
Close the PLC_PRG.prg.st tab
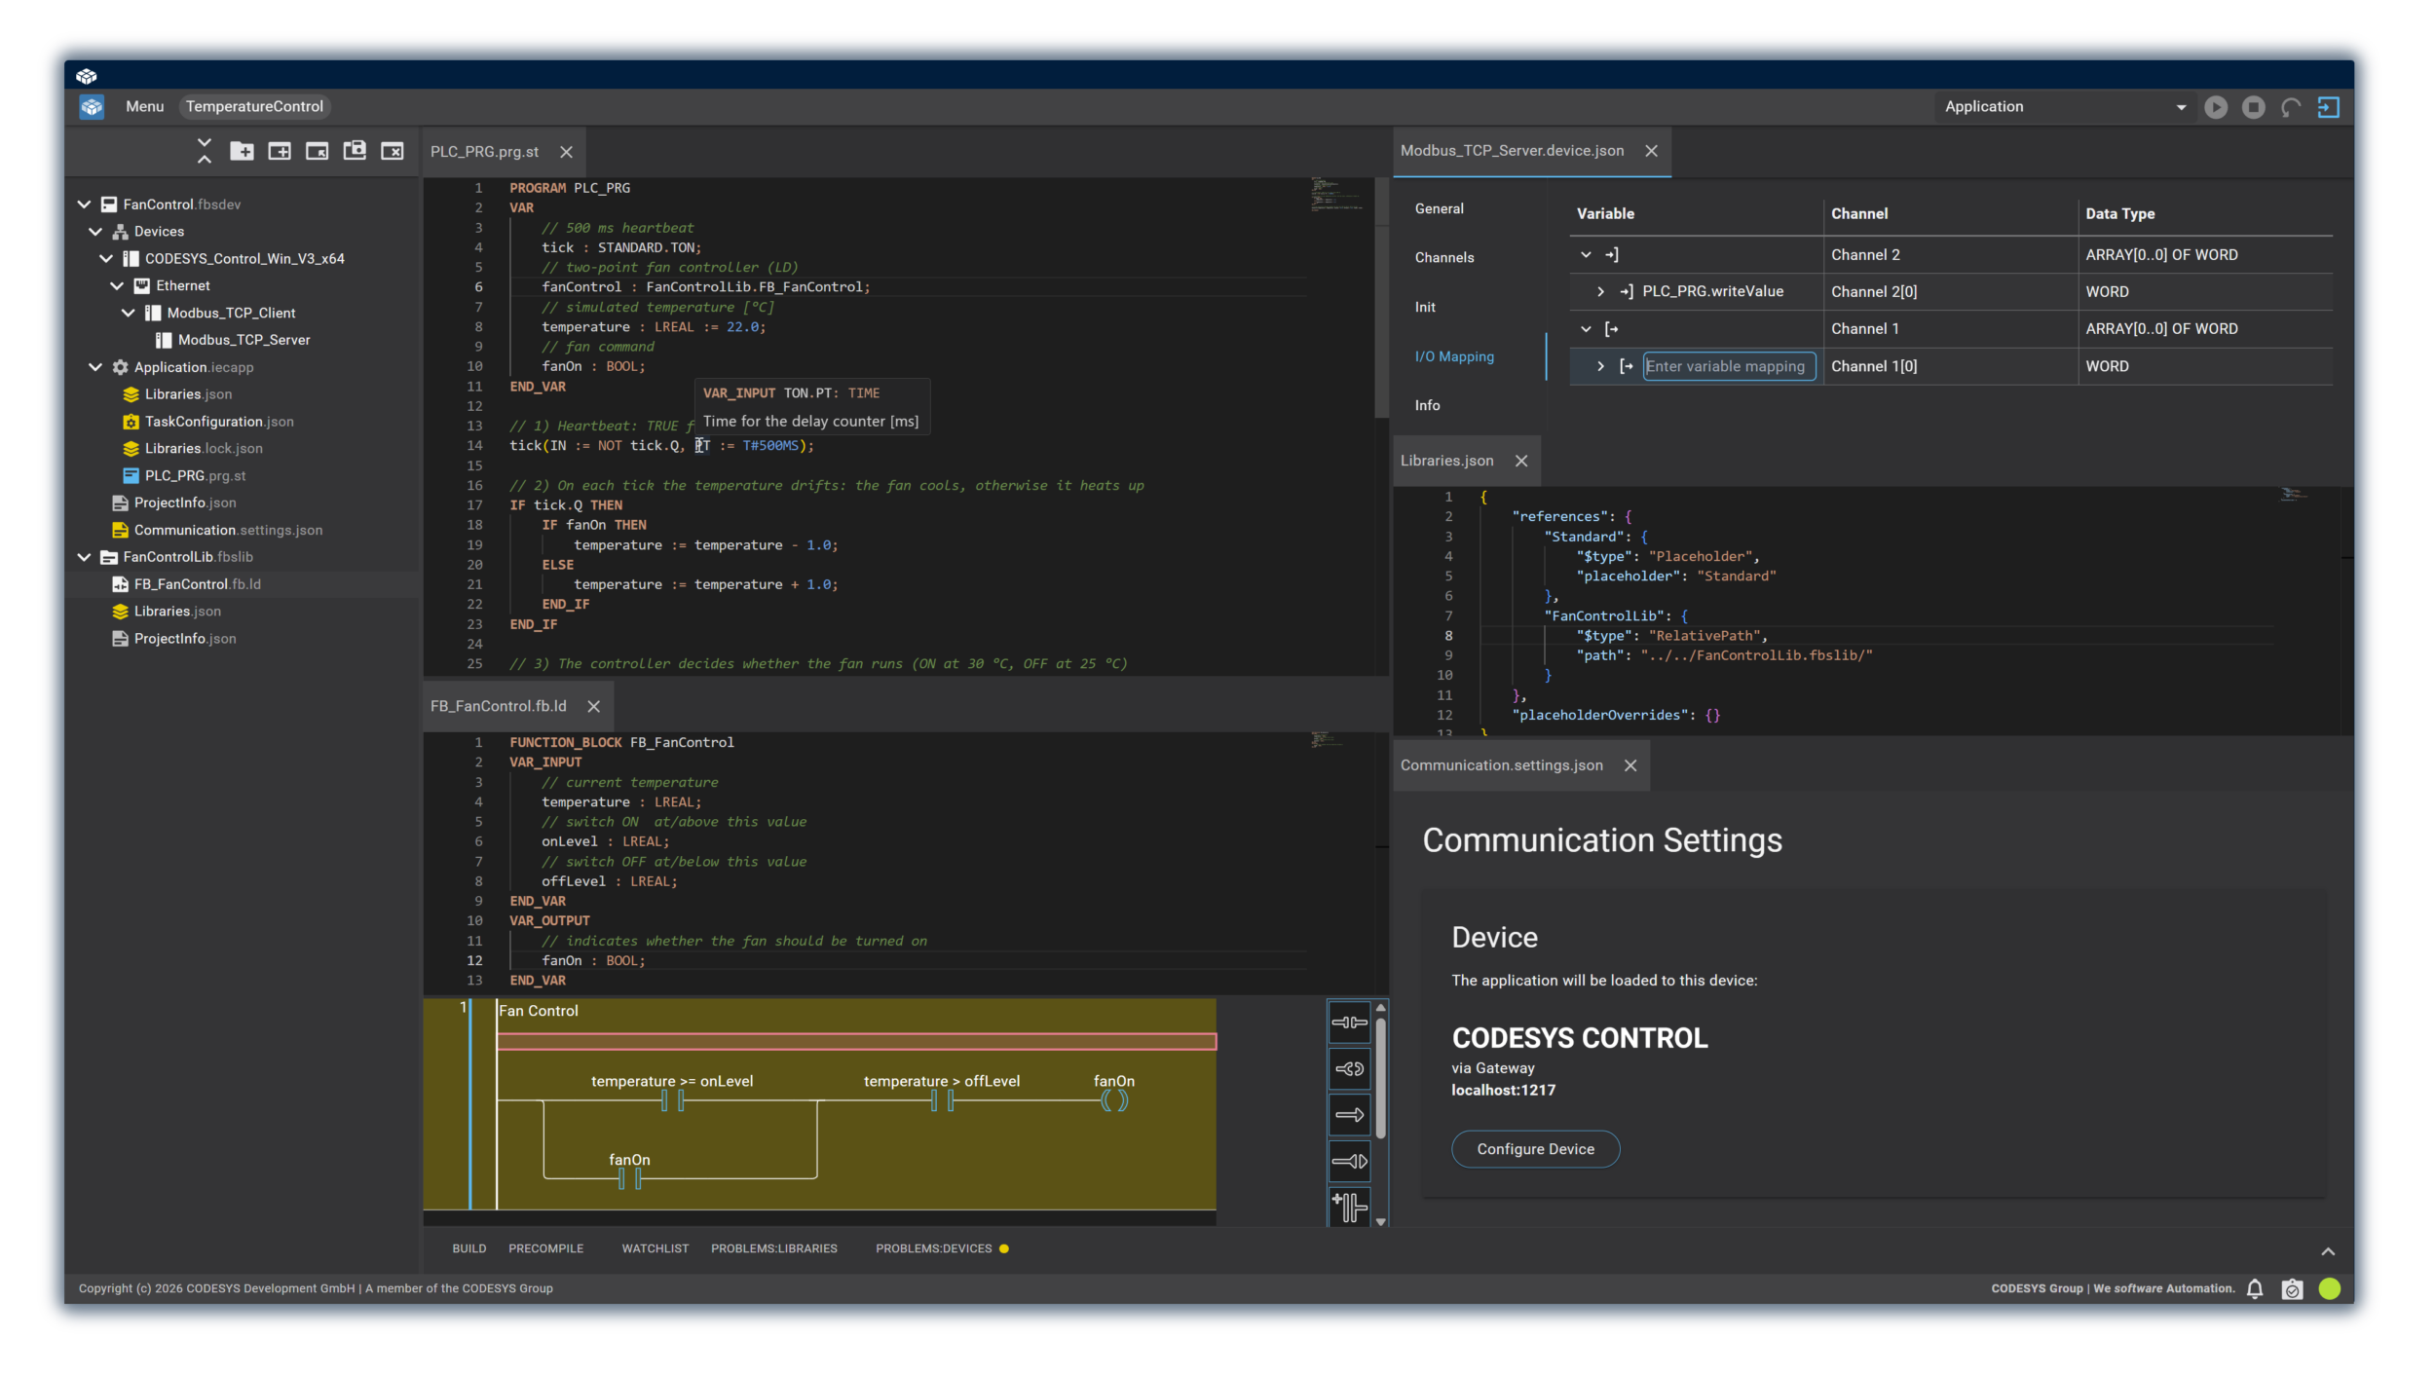(x=566, y=152)
